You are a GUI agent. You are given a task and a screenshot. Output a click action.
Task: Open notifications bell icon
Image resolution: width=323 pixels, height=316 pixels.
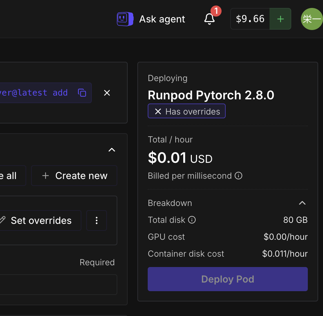coord(209,19)
